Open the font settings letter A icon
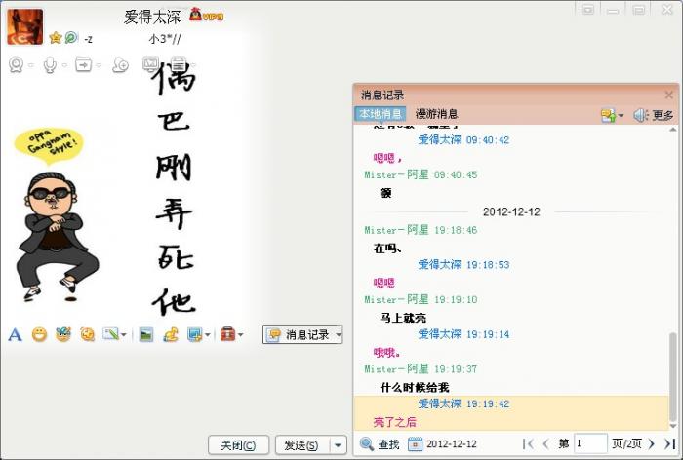This screenshot has width=683, height=460. (x=15, y=334)
